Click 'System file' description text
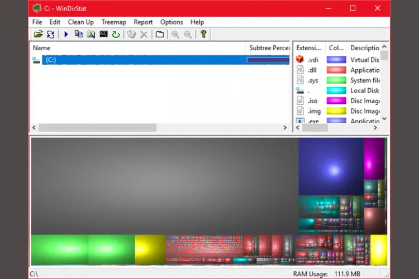Viewport: 419px width, 279px height. point(365,80)
